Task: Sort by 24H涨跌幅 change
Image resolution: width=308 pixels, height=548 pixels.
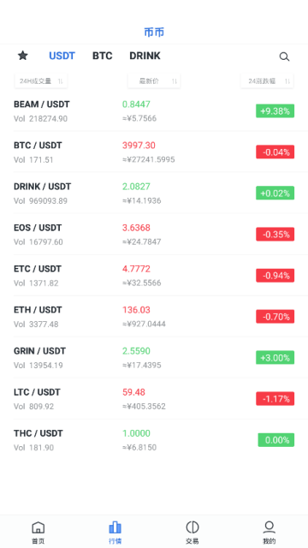Action: click(x=267, y=81)
